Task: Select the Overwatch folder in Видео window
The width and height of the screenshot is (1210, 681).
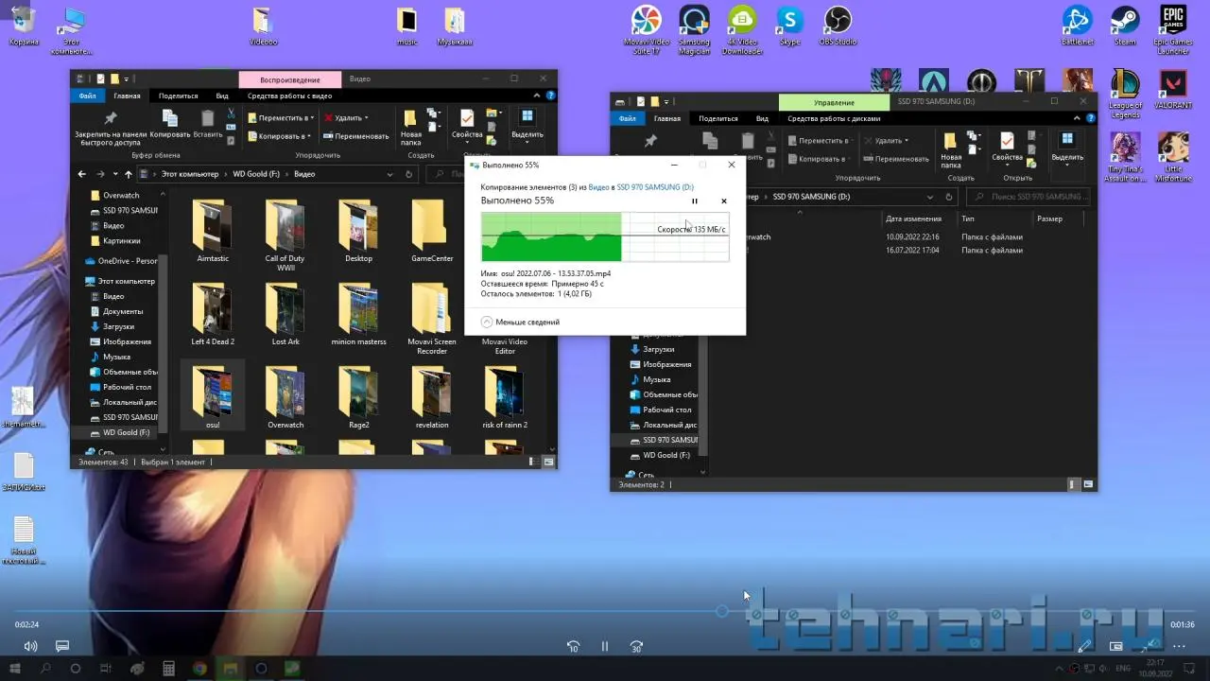Action: pos(285,397)
